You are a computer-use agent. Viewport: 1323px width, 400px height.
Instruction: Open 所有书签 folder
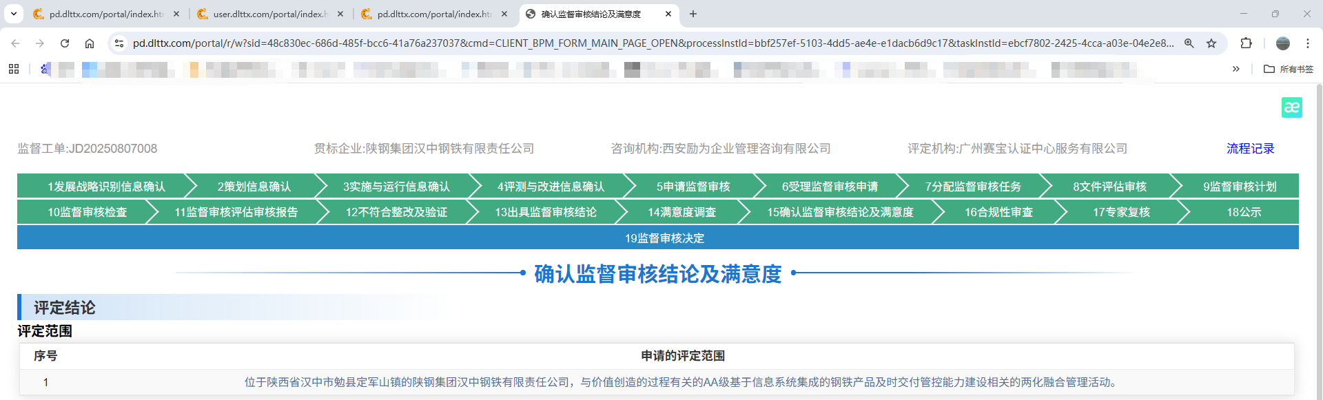pos(1289,69)
